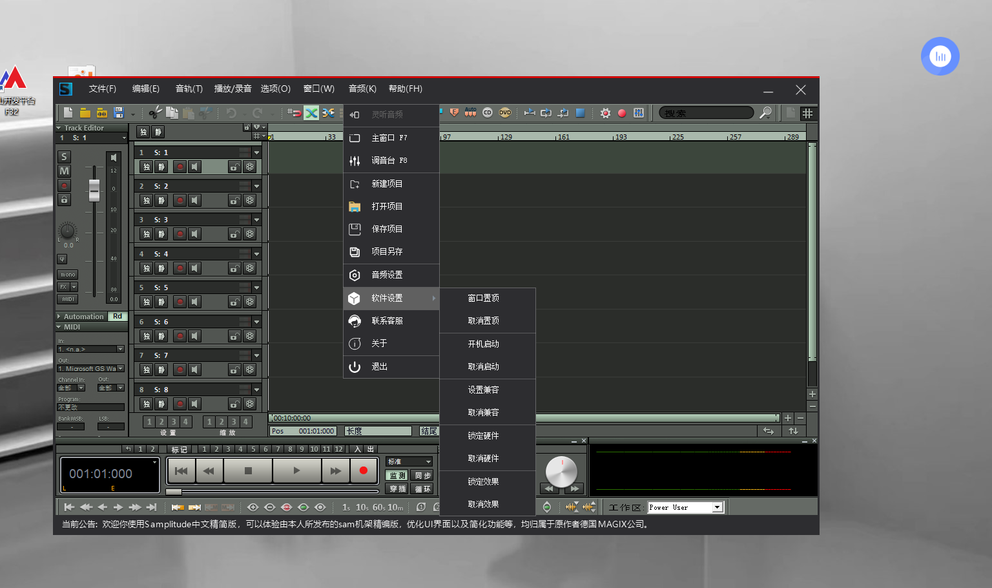Toggle the 监测 monitoring button

(397, 476)
